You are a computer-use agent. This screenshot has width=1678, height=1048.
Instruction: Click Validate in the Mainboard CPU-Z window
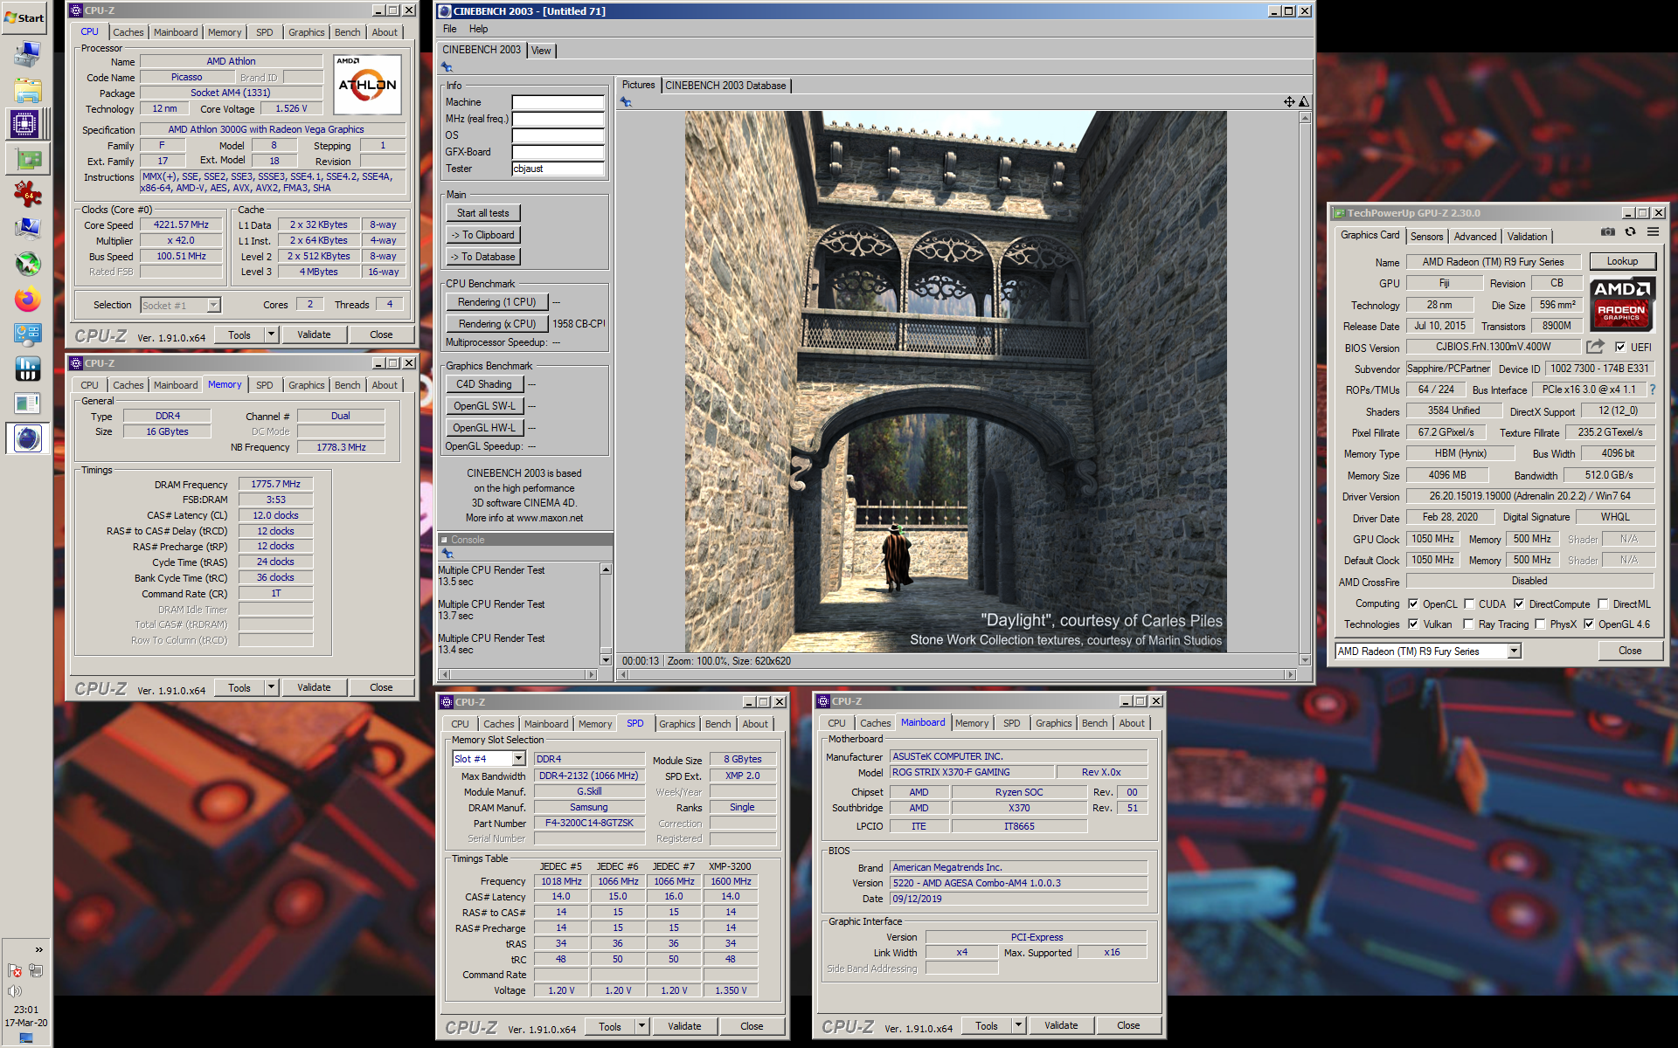[1061, 1025]
